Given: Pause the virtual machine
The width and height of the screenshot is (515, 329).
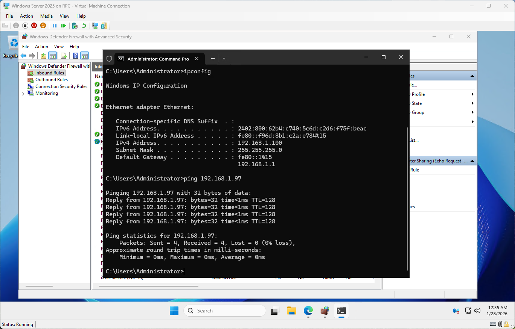Looking at the screenshot, I should (55, 25).
